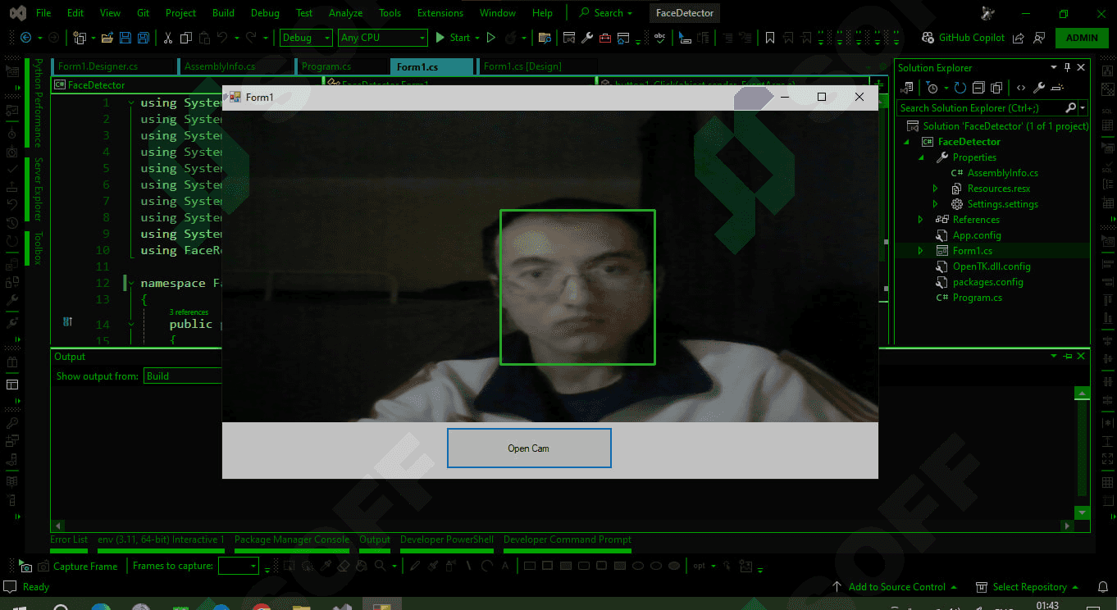Open the Show output from Build dropdown
1117x610 pixels.
(185, 376)
